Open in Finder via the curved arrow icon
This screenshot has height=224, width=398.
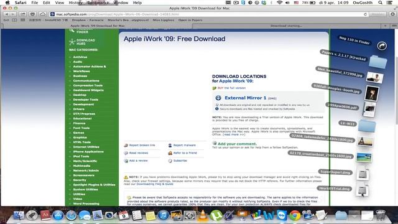pyautogui.click(x=382, y=45)
